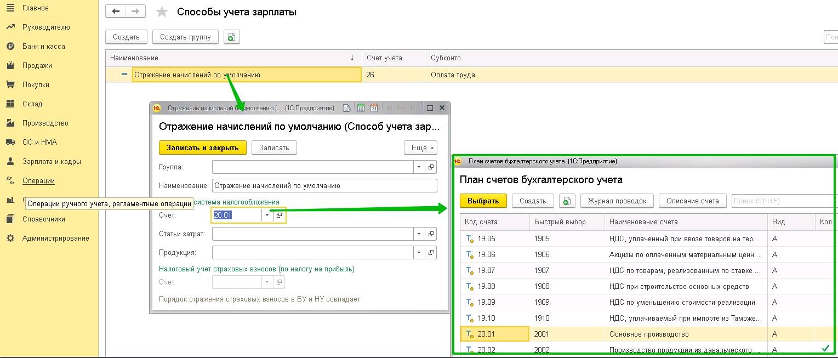Click cell with account 26
The width and height of the screenshot is (838, 358).
pyautogui.click(x=394, y=75)
